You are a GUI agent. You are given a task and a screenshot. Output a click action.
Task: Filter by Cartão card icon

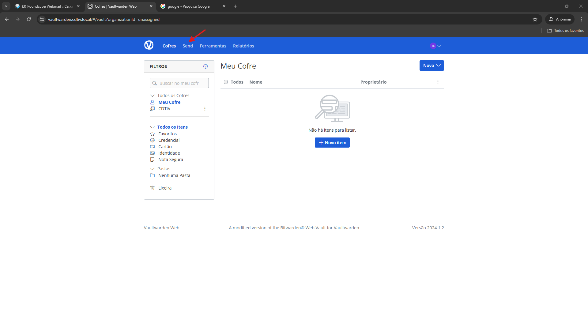(x=153, y=147)
